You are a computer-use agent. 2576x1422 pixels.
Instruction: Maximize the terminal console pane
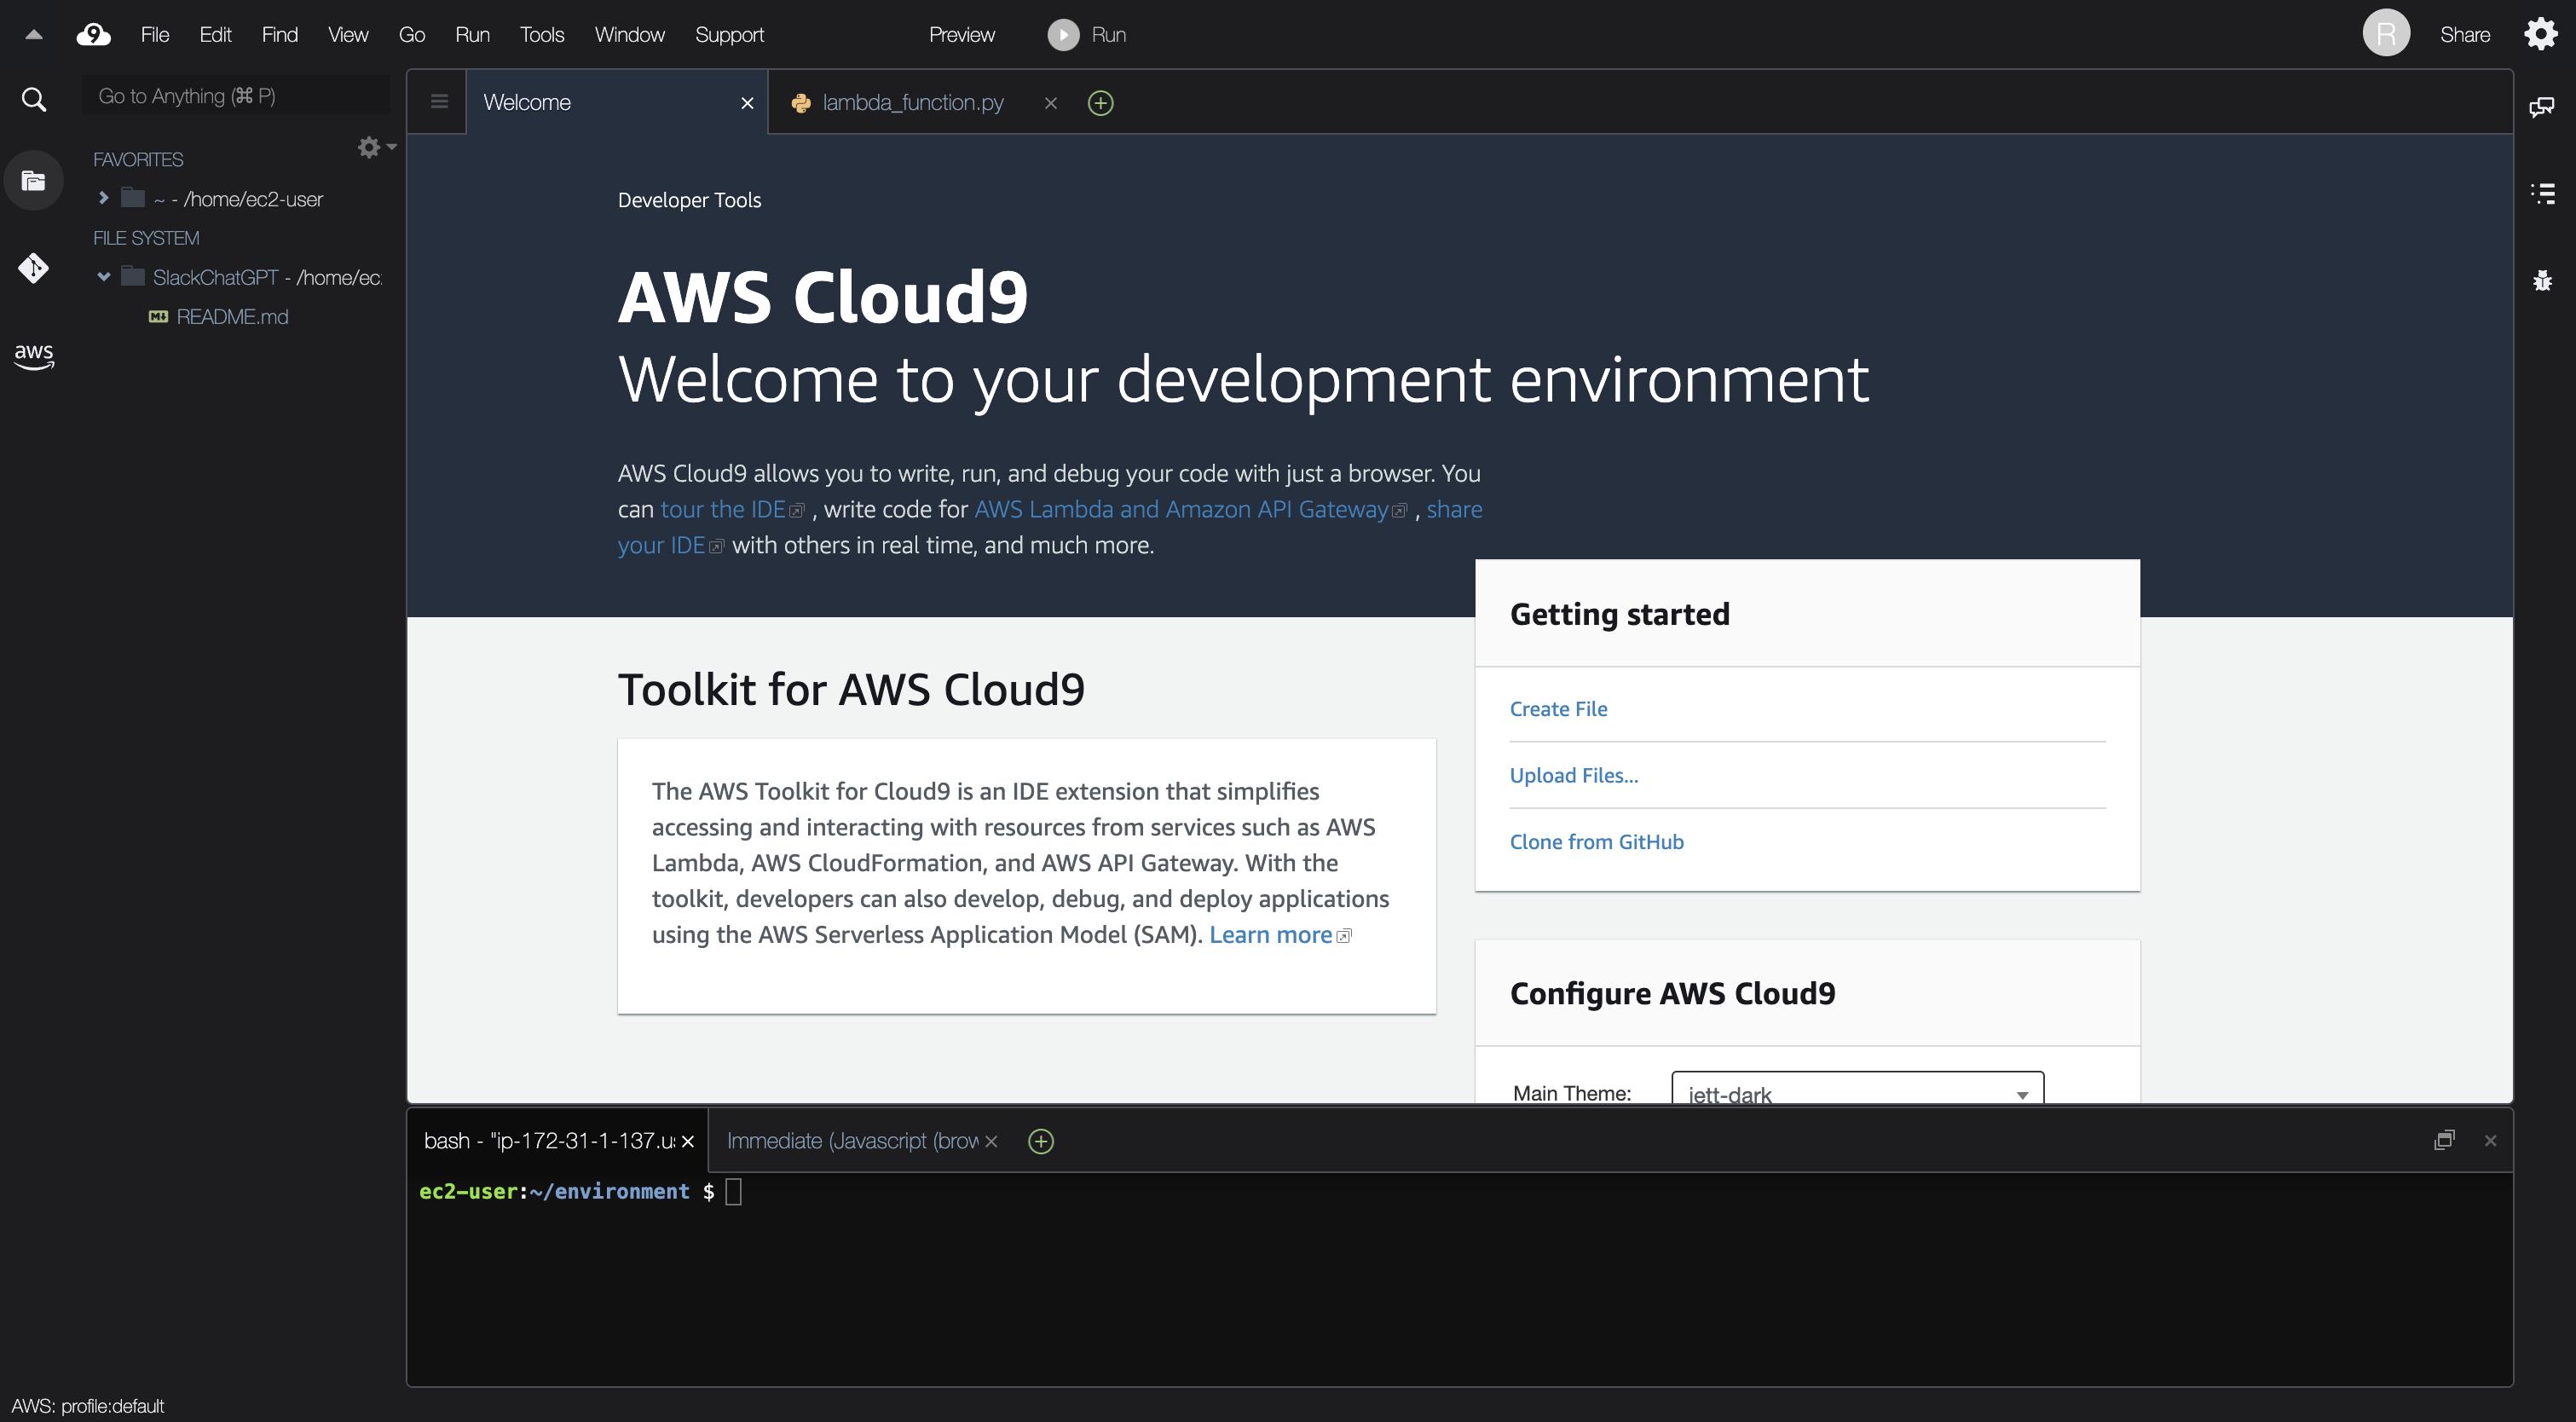pos(2443,1140)
